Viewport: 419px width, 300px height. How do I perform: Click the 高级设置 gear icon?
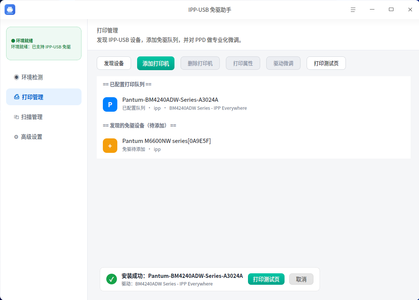[x=16, y=137]
